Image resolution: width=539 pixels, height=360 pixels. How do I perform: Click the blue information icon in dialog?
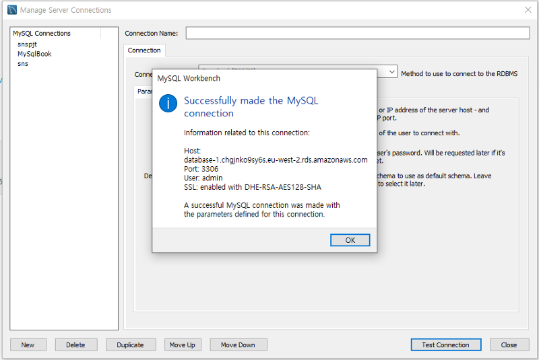pyautogui.click(x=168, y=104)
